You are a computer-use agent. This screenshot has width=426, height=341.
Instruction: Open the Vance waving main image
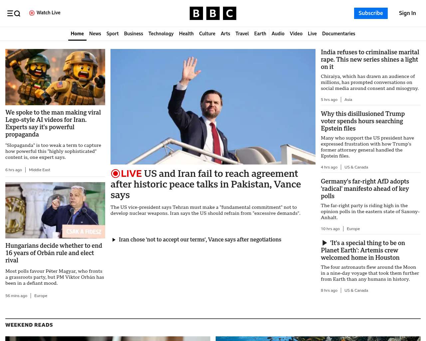(x=213, y=107)
